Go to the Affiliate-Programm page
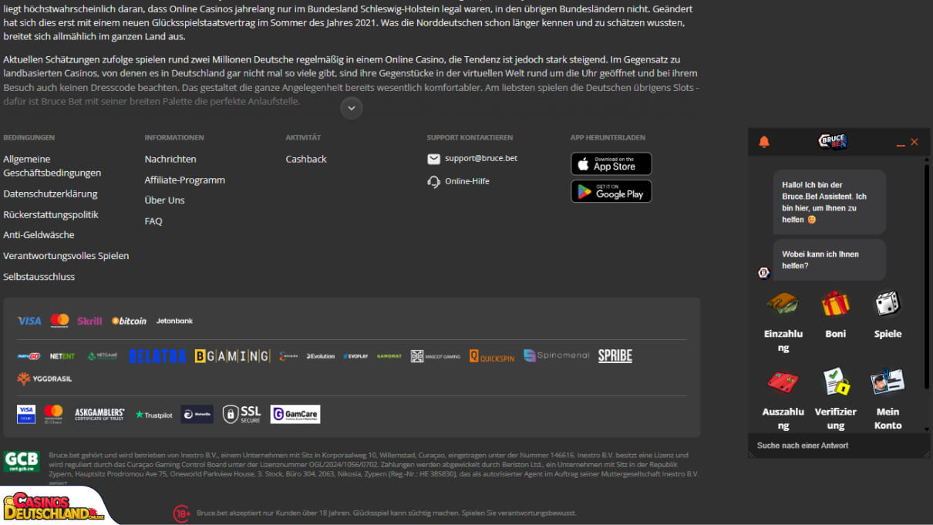The height and width of the screenshot is (525, 933). 185,180
